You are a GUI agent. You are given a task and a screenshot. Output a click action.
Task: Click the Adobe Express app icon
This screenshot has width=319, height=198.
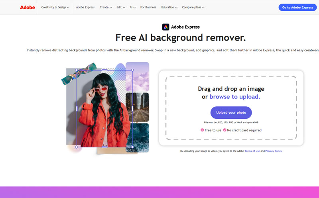click(165, 27)
